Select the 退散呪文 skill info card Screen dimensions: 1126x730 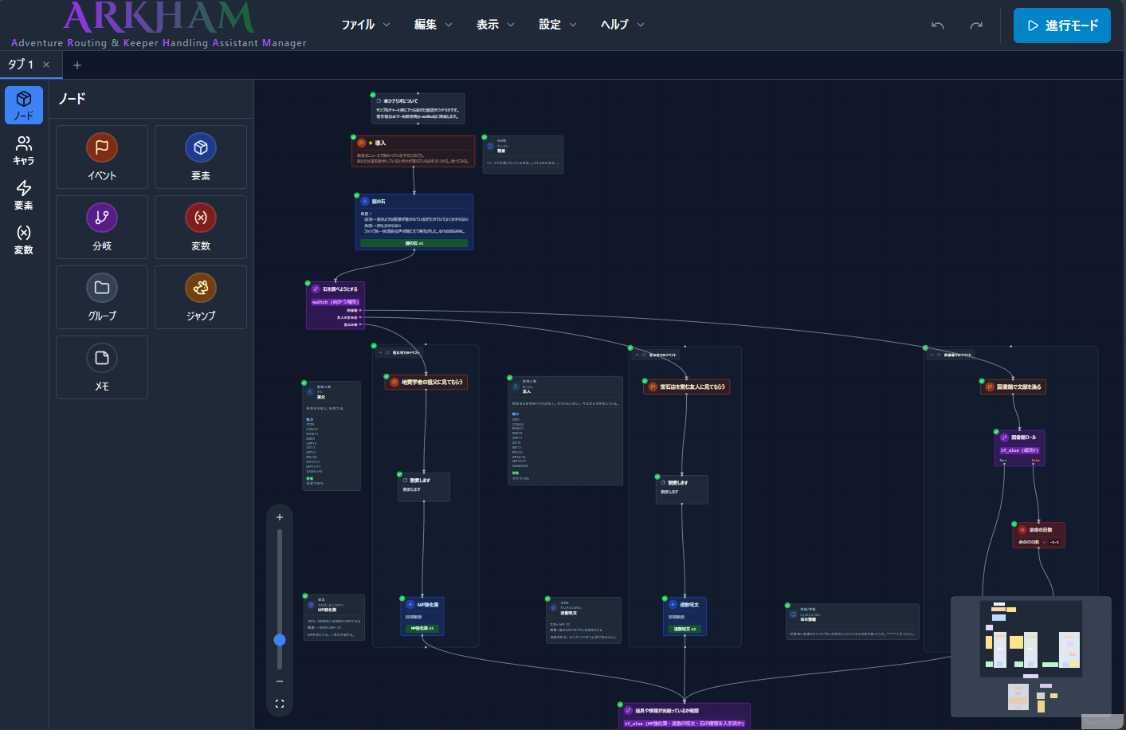click(583, 619)
